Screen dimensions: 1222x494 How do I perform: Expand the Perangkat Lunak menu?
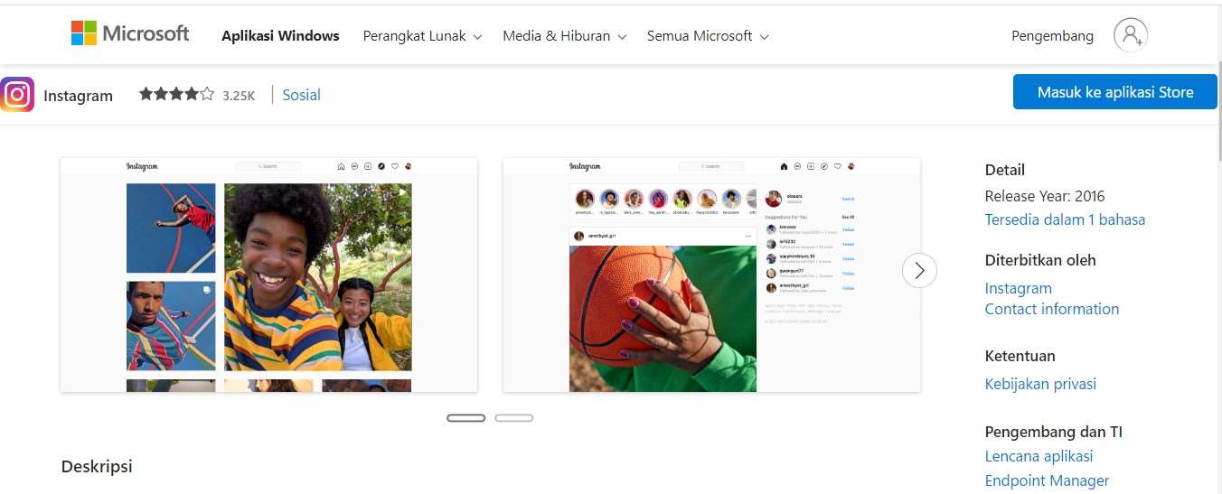pos(422,36)
